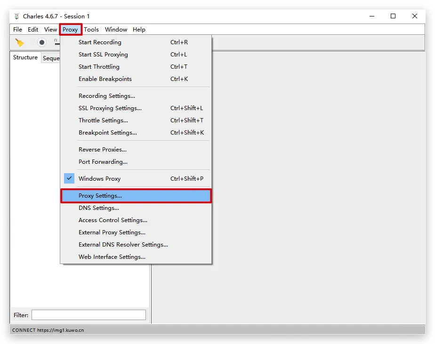Viewport: 435px width, 344px height.
Task: Open the Help menu
Action: coord(139,30)
